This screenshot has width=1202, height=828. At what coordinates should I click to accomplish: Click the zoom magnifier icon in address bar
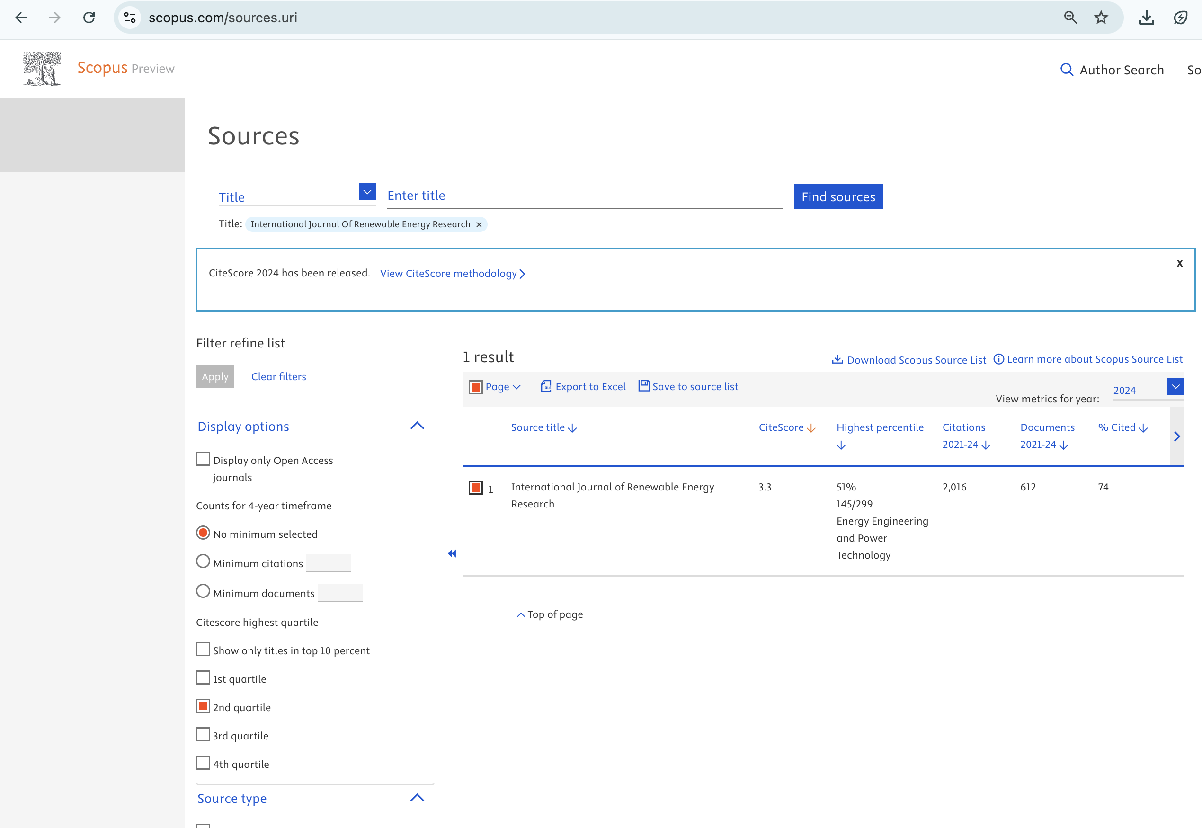(x=1070, y=18)
